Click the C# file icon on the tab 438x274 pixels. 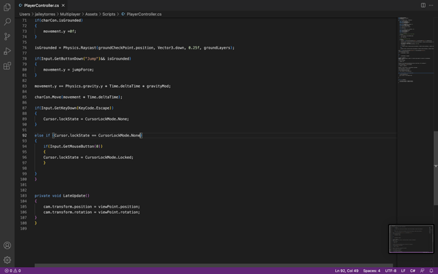point(21,5)
